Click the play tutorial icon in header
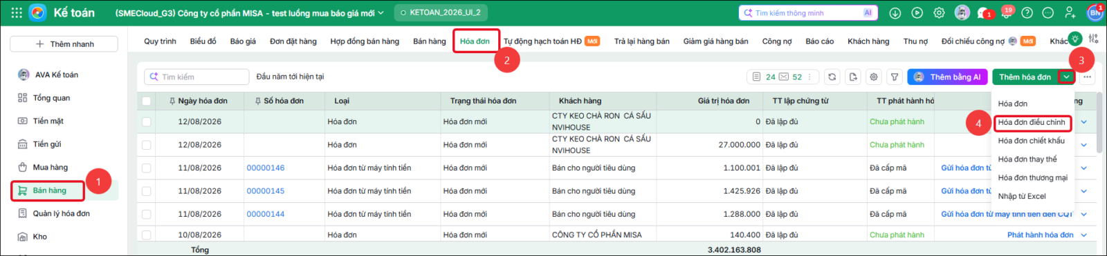 917,12
